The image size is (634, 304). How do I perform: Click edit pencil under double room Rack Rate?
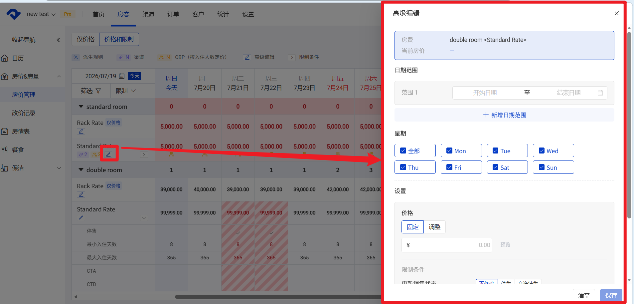coord(81,194)
